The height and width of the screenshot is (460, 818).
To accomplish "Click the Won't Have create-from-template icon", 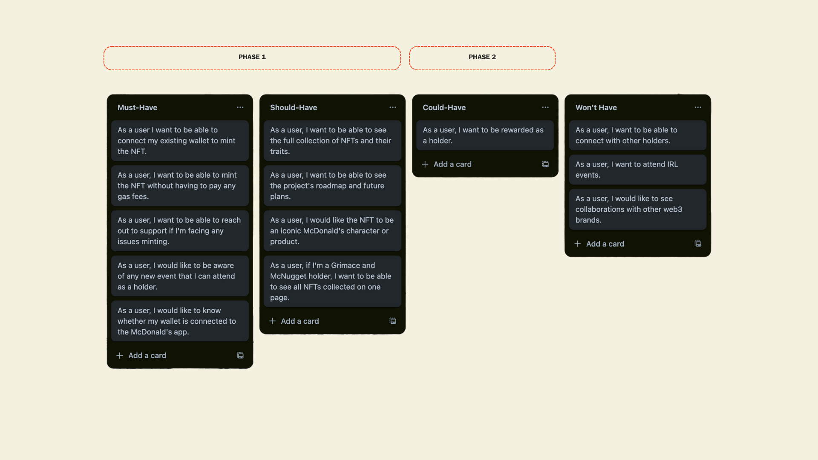I will point(698,244).
